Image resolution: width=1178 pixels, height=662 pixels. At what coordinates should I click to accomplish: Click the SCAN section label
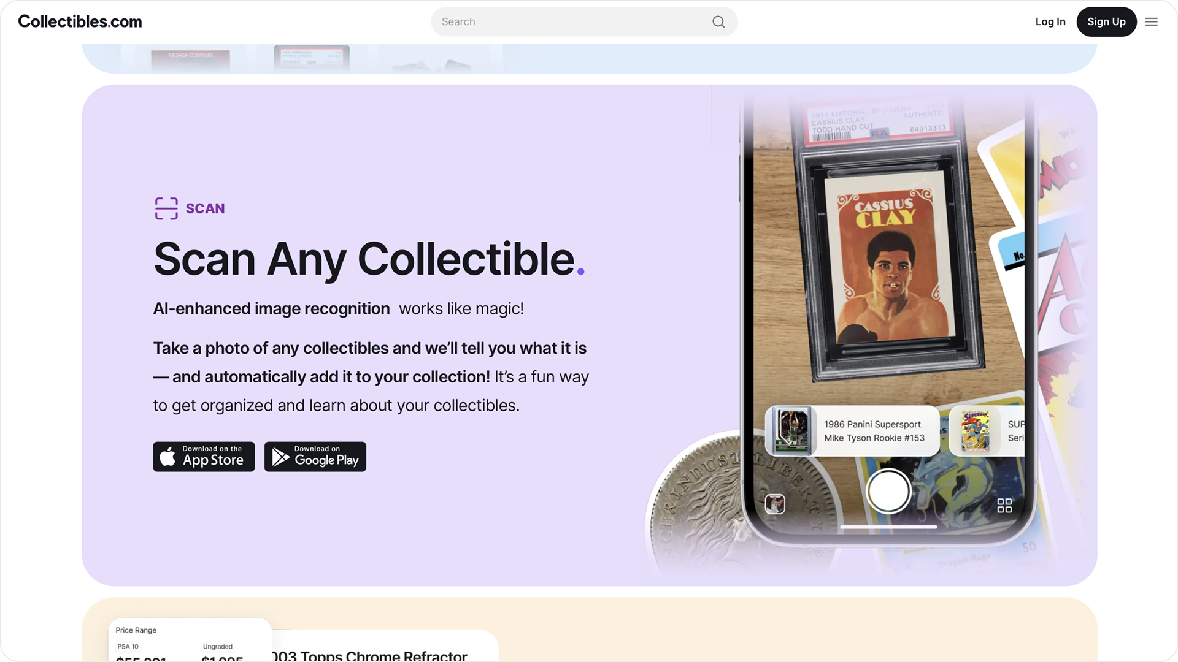205,208
